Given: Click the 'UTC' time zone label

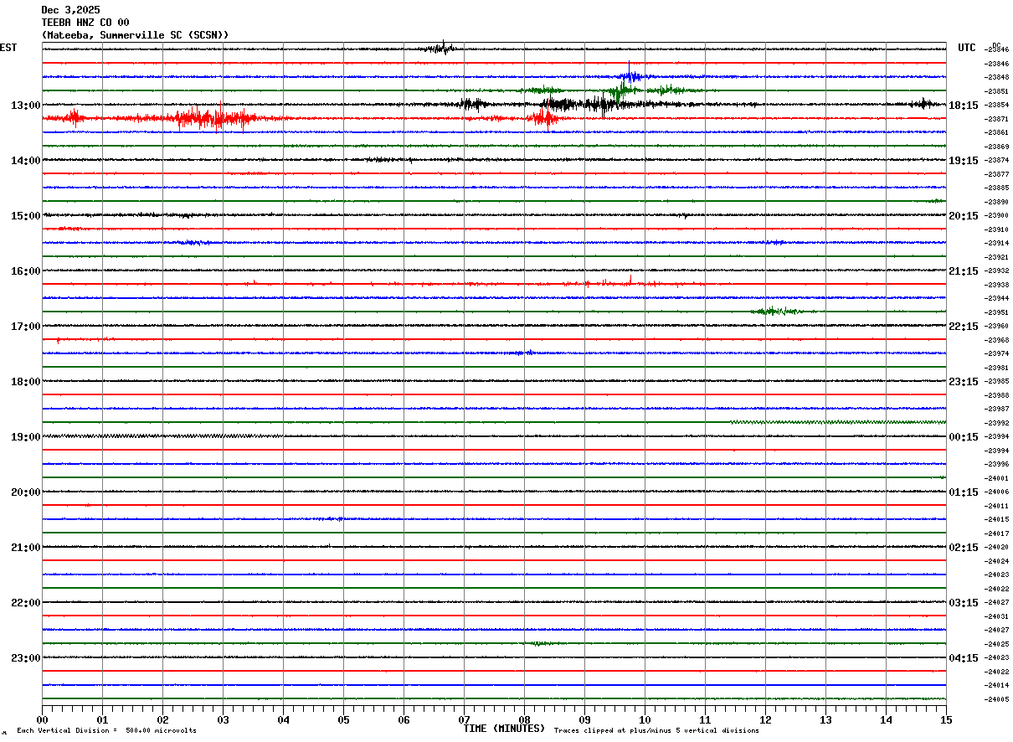Looking at the screenshot, I should coord(967,48).
